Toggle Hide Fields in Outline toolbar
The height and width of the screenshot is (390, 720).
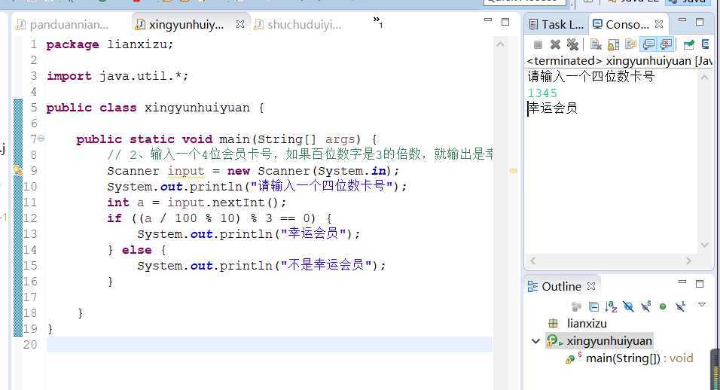(x=628, y=306)
